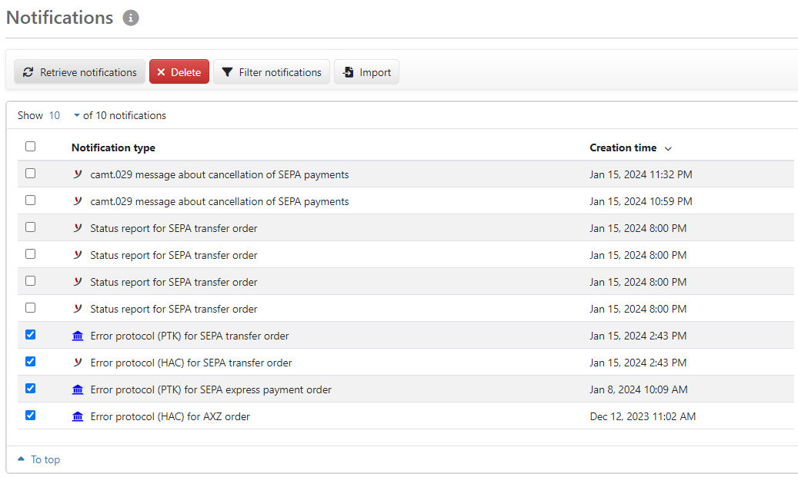Toggle the select-all checkbox in table header
The image size is (798, 477).
click(30, 147)
